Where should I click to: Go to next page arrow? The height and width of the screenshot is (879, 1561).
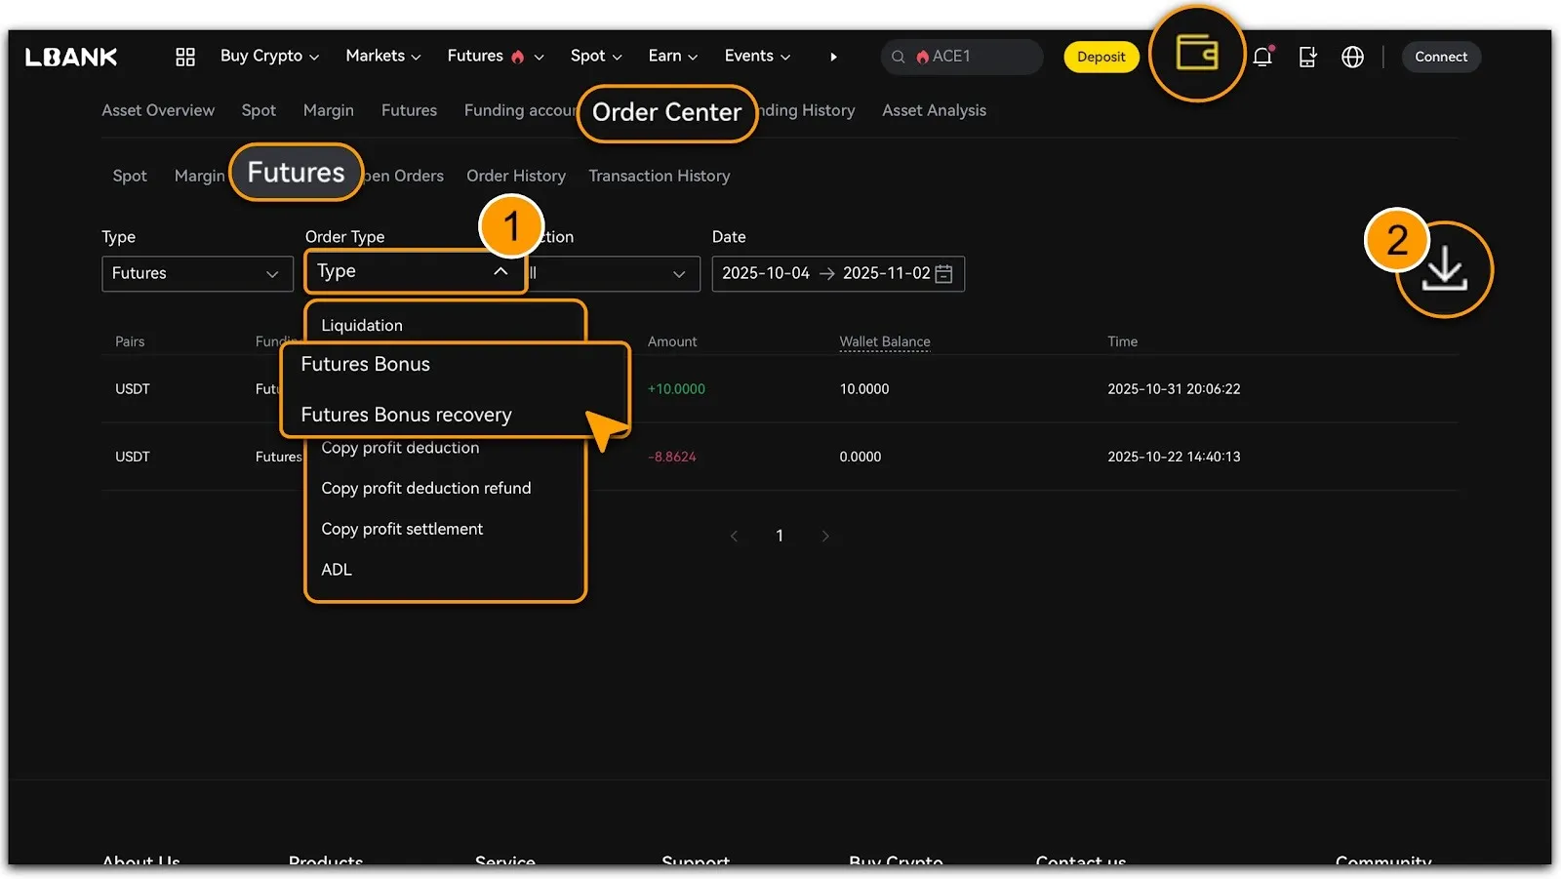[x=825, y=536]
